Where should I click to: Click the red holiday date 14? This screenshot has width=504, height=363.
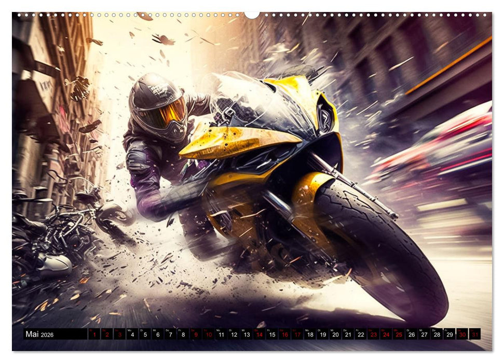259,334
